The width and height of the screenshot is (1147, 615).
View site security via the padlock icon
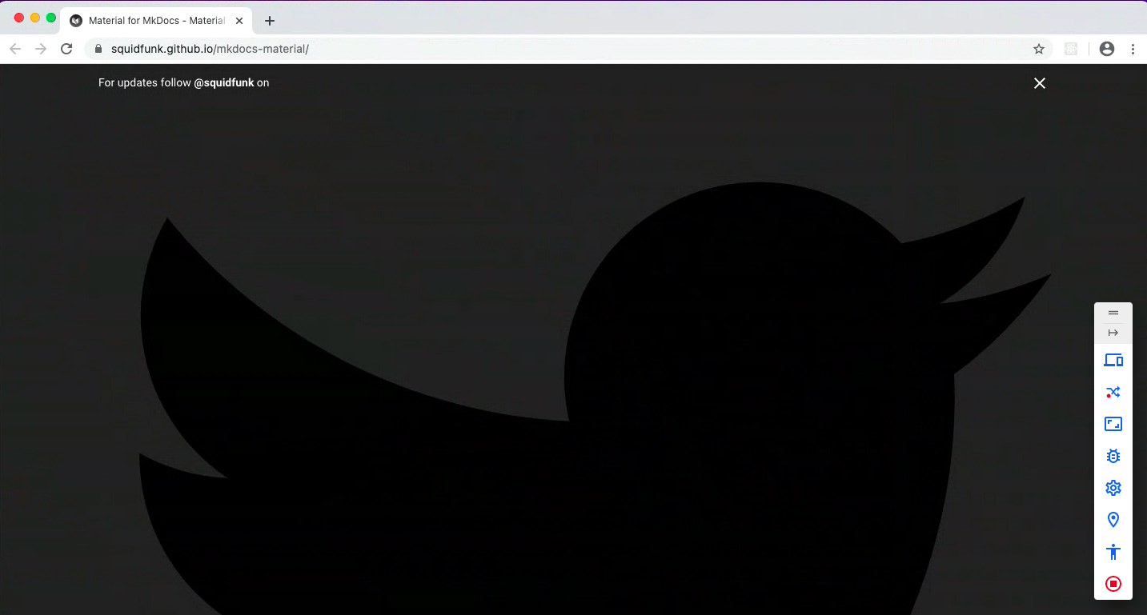pos(98,49)
